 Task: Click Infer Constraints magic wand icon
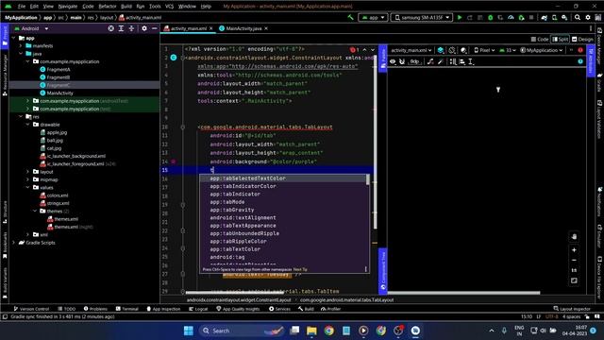[x=441, y=61]
